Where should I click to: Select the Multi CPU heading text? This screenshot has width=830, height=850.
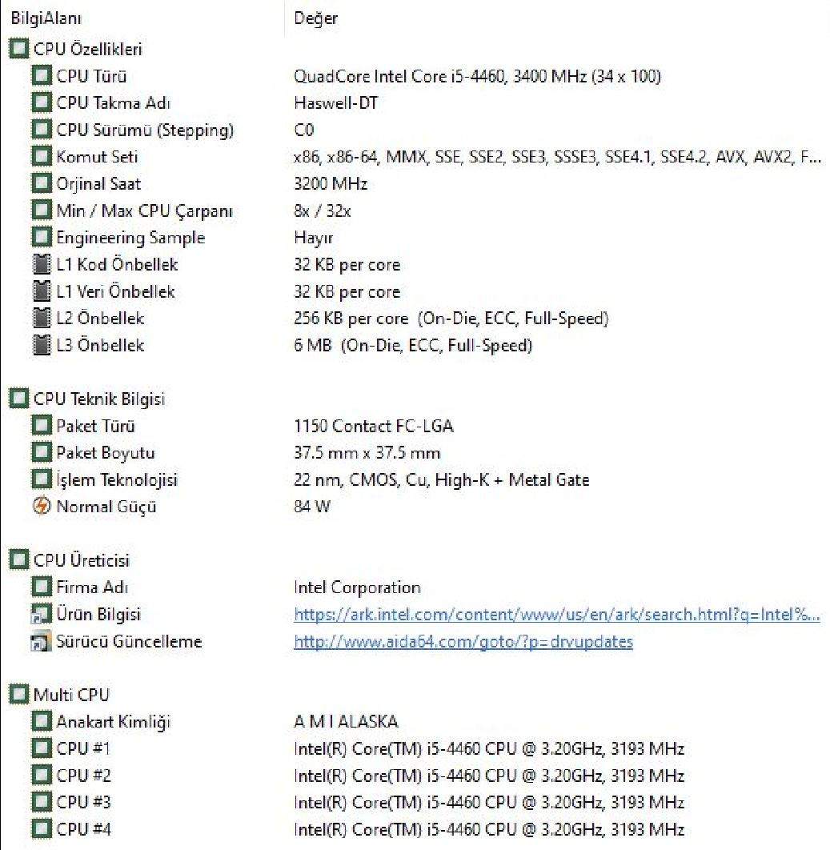(x=71, y=695)
